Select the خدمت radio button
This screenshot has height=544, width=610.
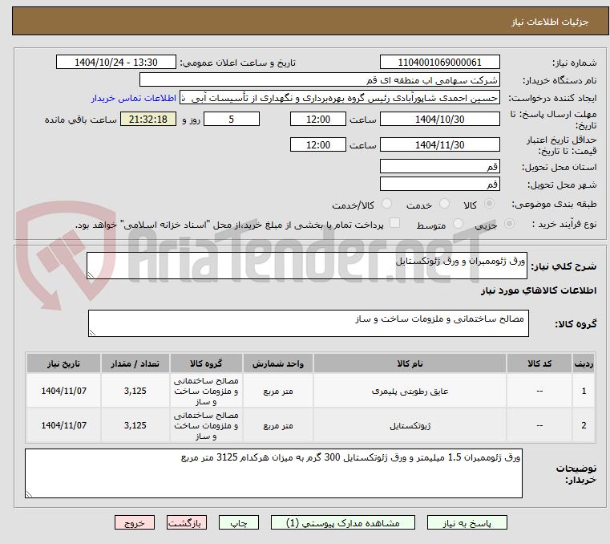pyautogui.click(x=444, y=204)
